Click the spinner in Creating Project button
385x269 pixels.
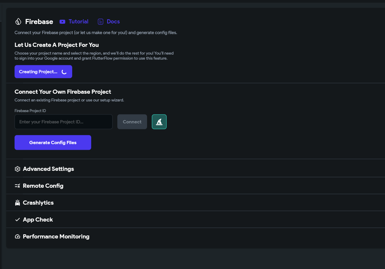[x=64, y=72]
